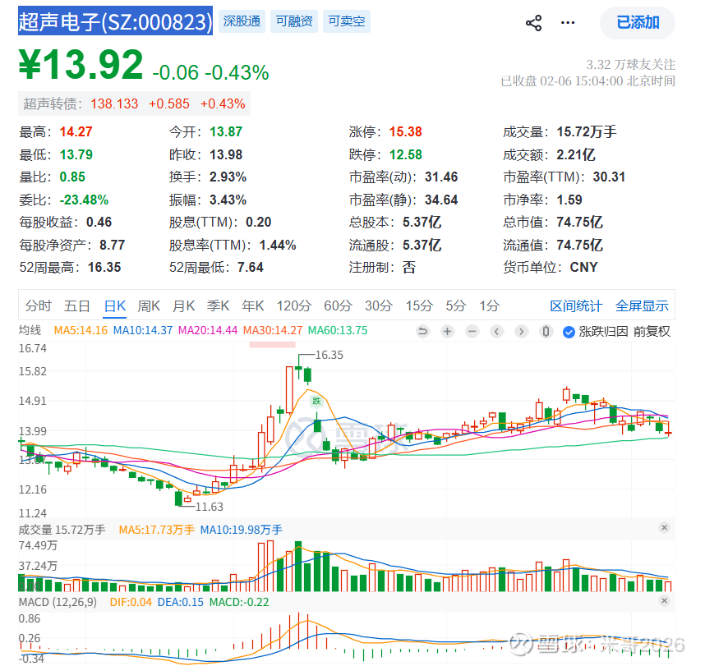This screenshot has width=705, height=666.
Task: Click the 成交量 15.72万手 volume label
Action: [x=62, y=530]
